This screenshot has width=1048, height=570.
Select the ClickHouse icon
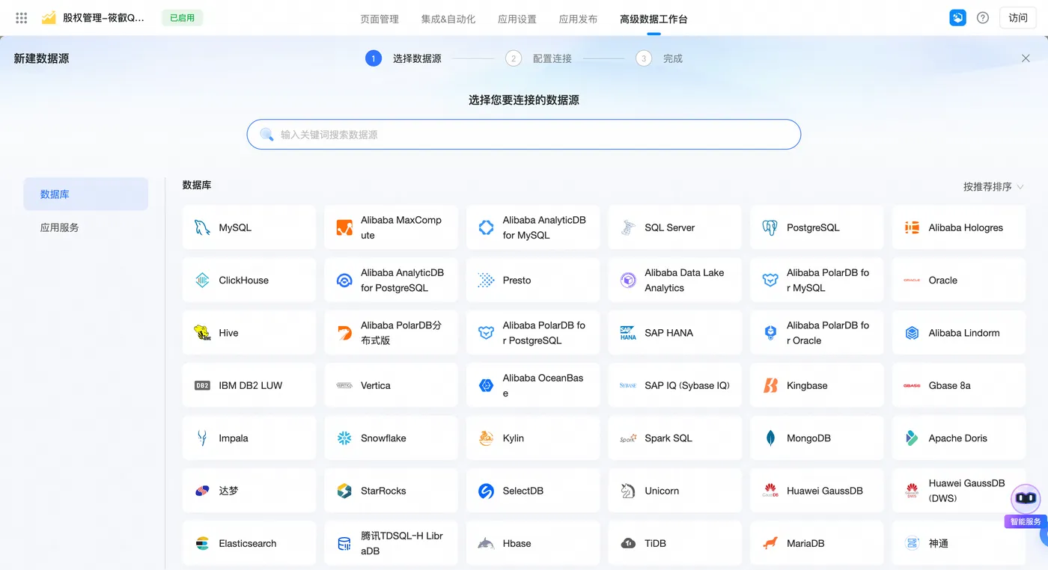(202, 281)
